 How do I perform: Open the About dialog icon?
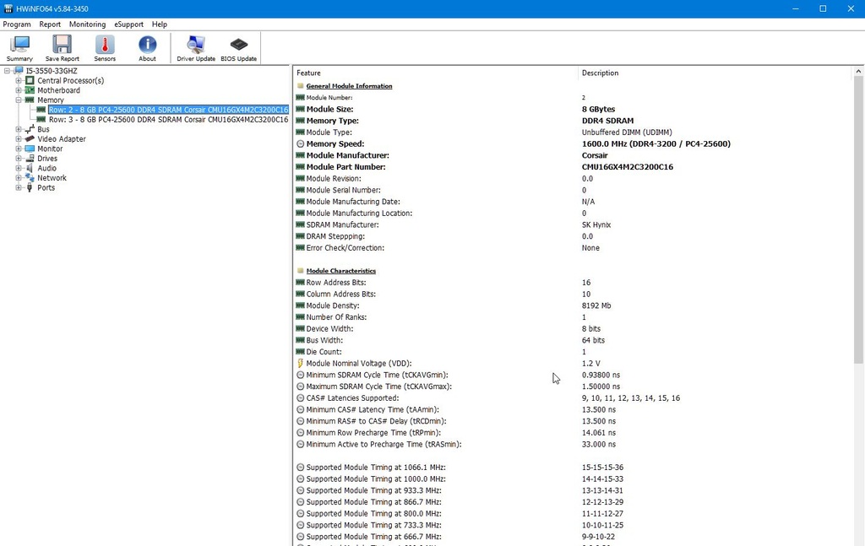coord(147,48)
